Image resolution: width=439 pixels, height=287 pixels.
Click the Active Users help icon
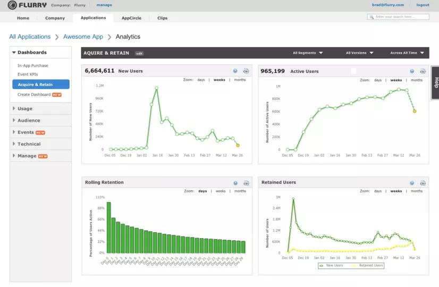(x=412, y=71)
